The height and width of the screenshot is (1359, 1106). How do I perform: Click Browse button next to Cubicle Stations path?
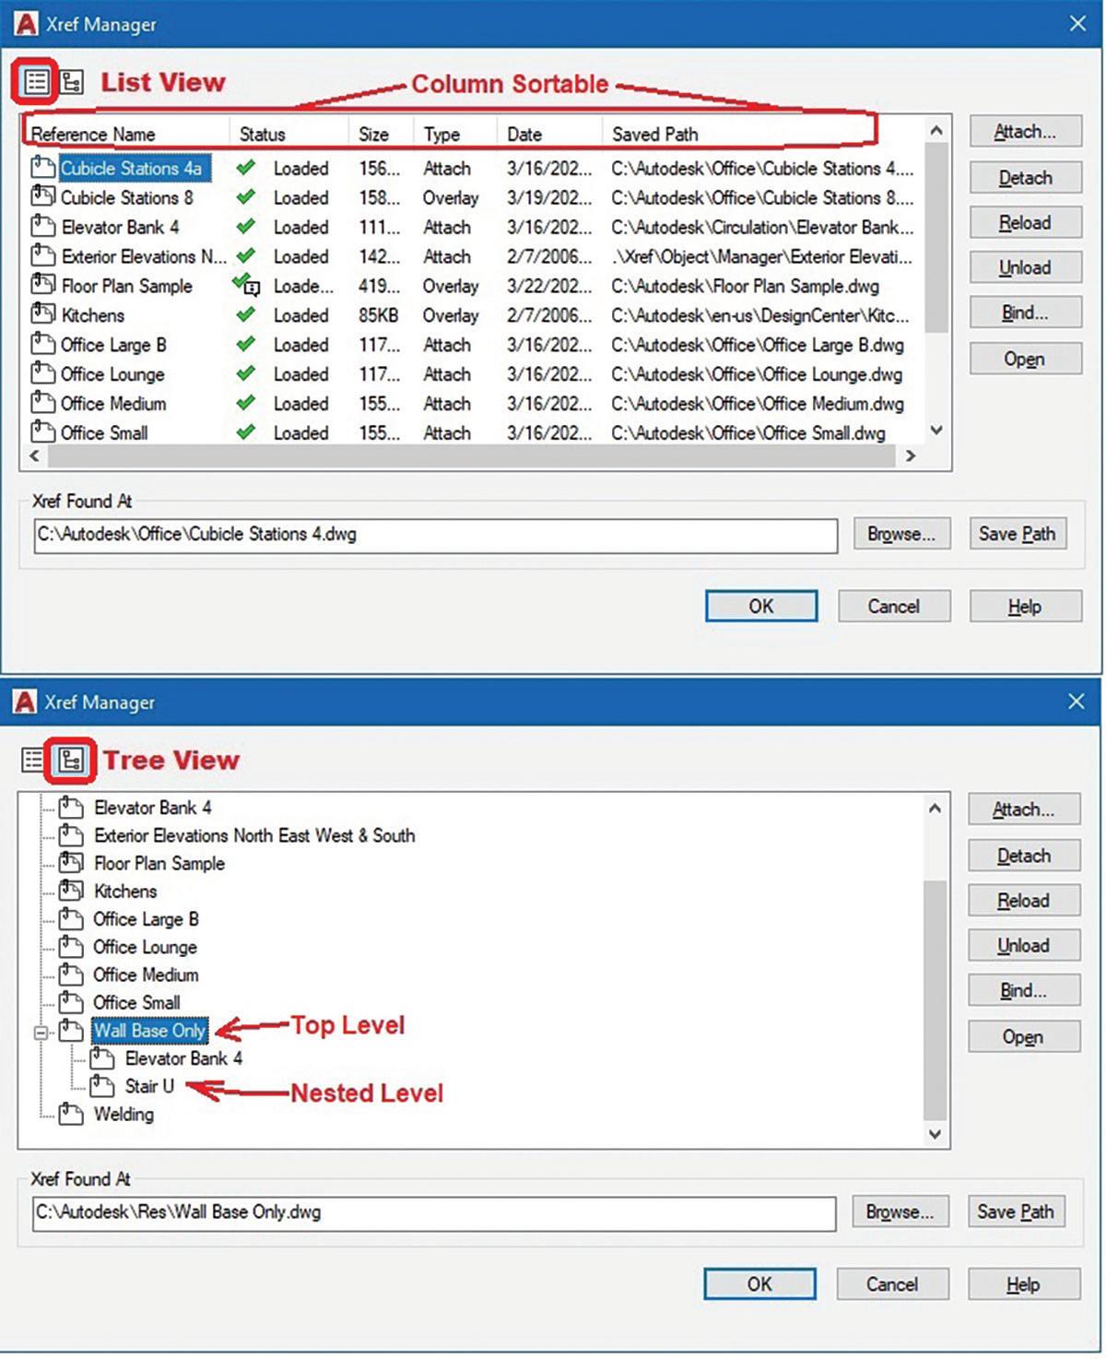[901, 534]
